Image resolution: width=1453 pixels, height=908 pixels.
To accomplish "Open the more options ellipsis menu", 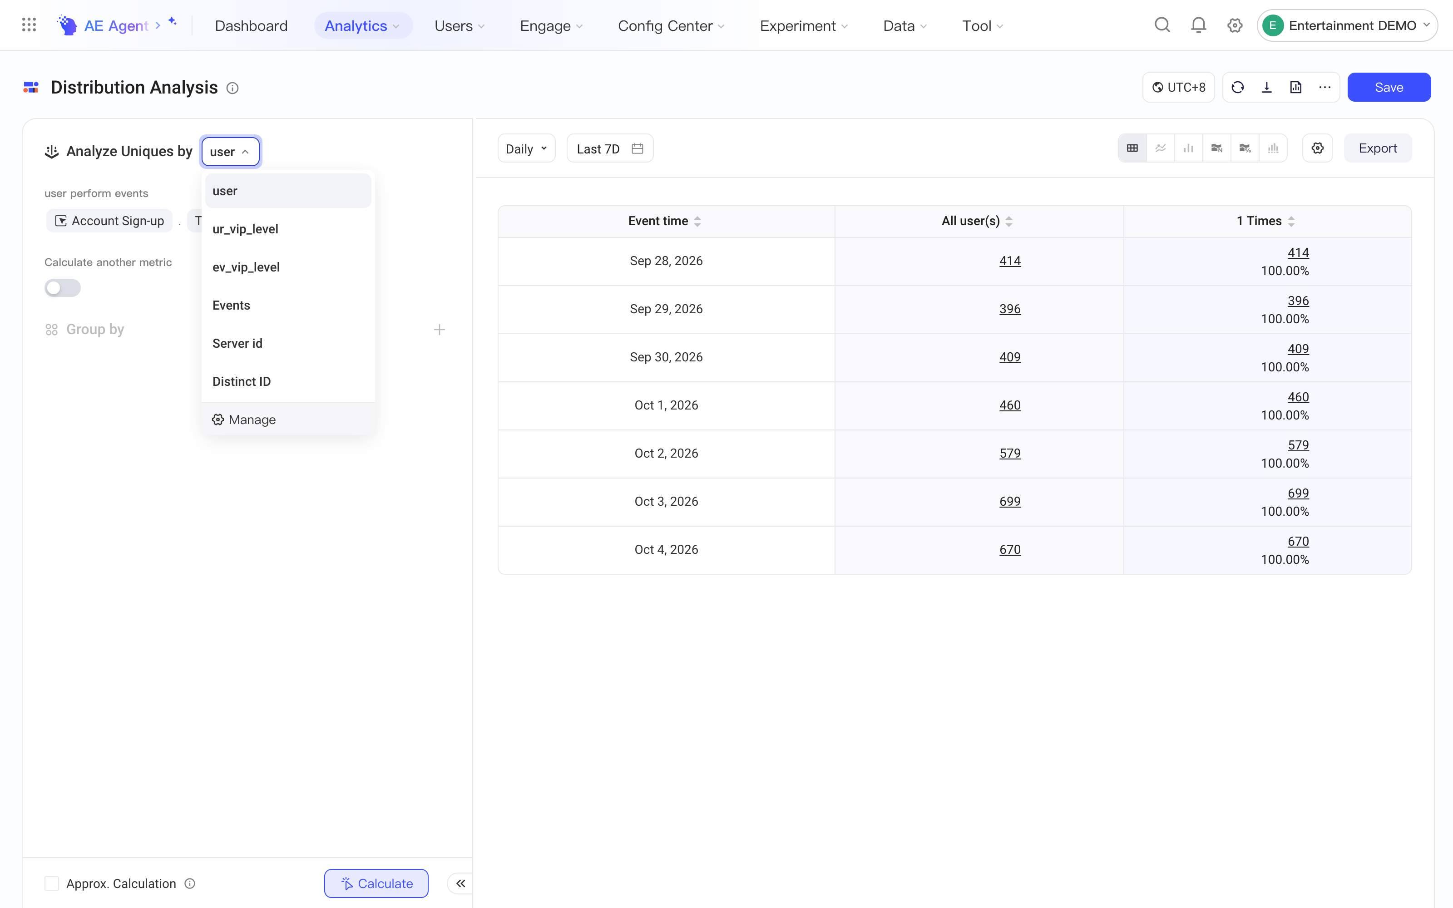I will point(1325,88).
